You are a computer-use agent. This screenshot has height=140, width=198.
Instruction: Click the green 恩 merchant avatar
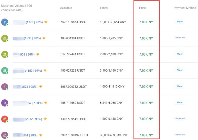point(5,71)
